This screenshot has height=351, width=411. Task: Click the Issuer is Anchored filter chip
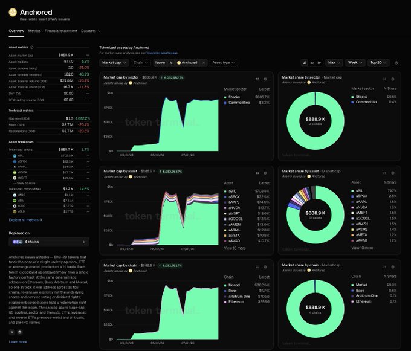(x=180, y=63)
